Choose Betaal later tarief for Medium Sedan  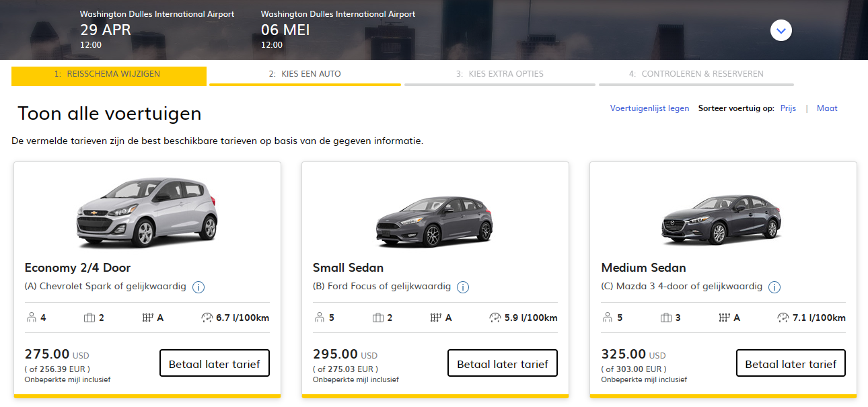[791, 363]
